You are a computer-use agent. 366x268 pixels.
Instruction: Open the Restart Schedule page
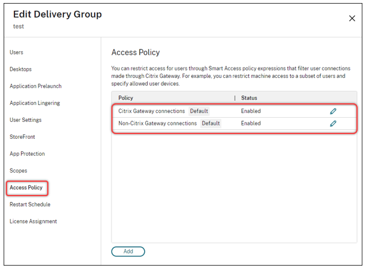(30, 205)
